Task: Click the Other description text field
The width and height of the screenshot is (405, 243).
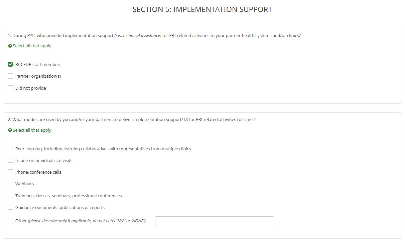Action: click(214, 221)
